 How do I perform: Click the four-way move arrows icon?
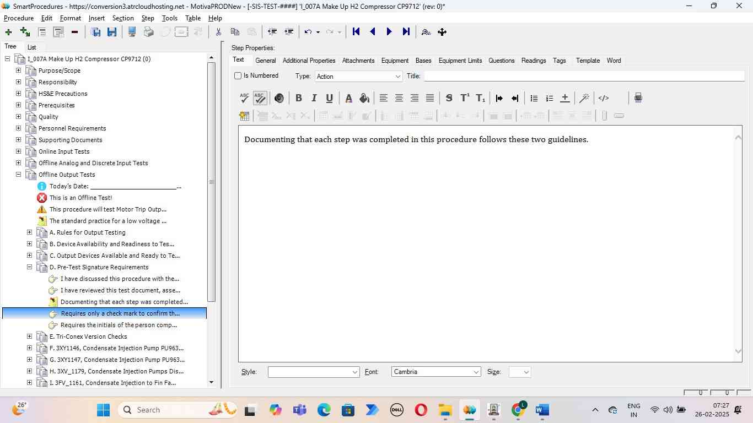(x=442, y=32)
